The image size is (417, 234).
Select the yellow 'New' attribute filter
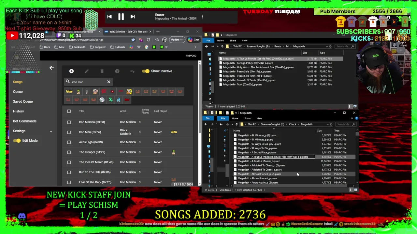[x=69, y=92]
